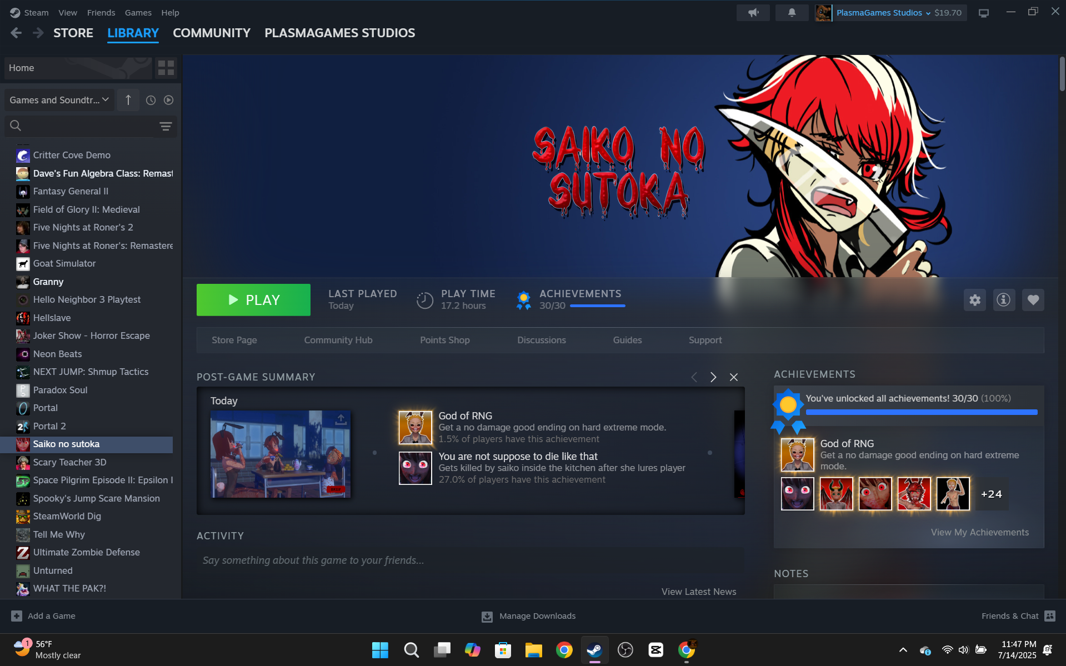Open the Community Hub link
This screenshot has width=1066, height=666.
pos(338,340)
